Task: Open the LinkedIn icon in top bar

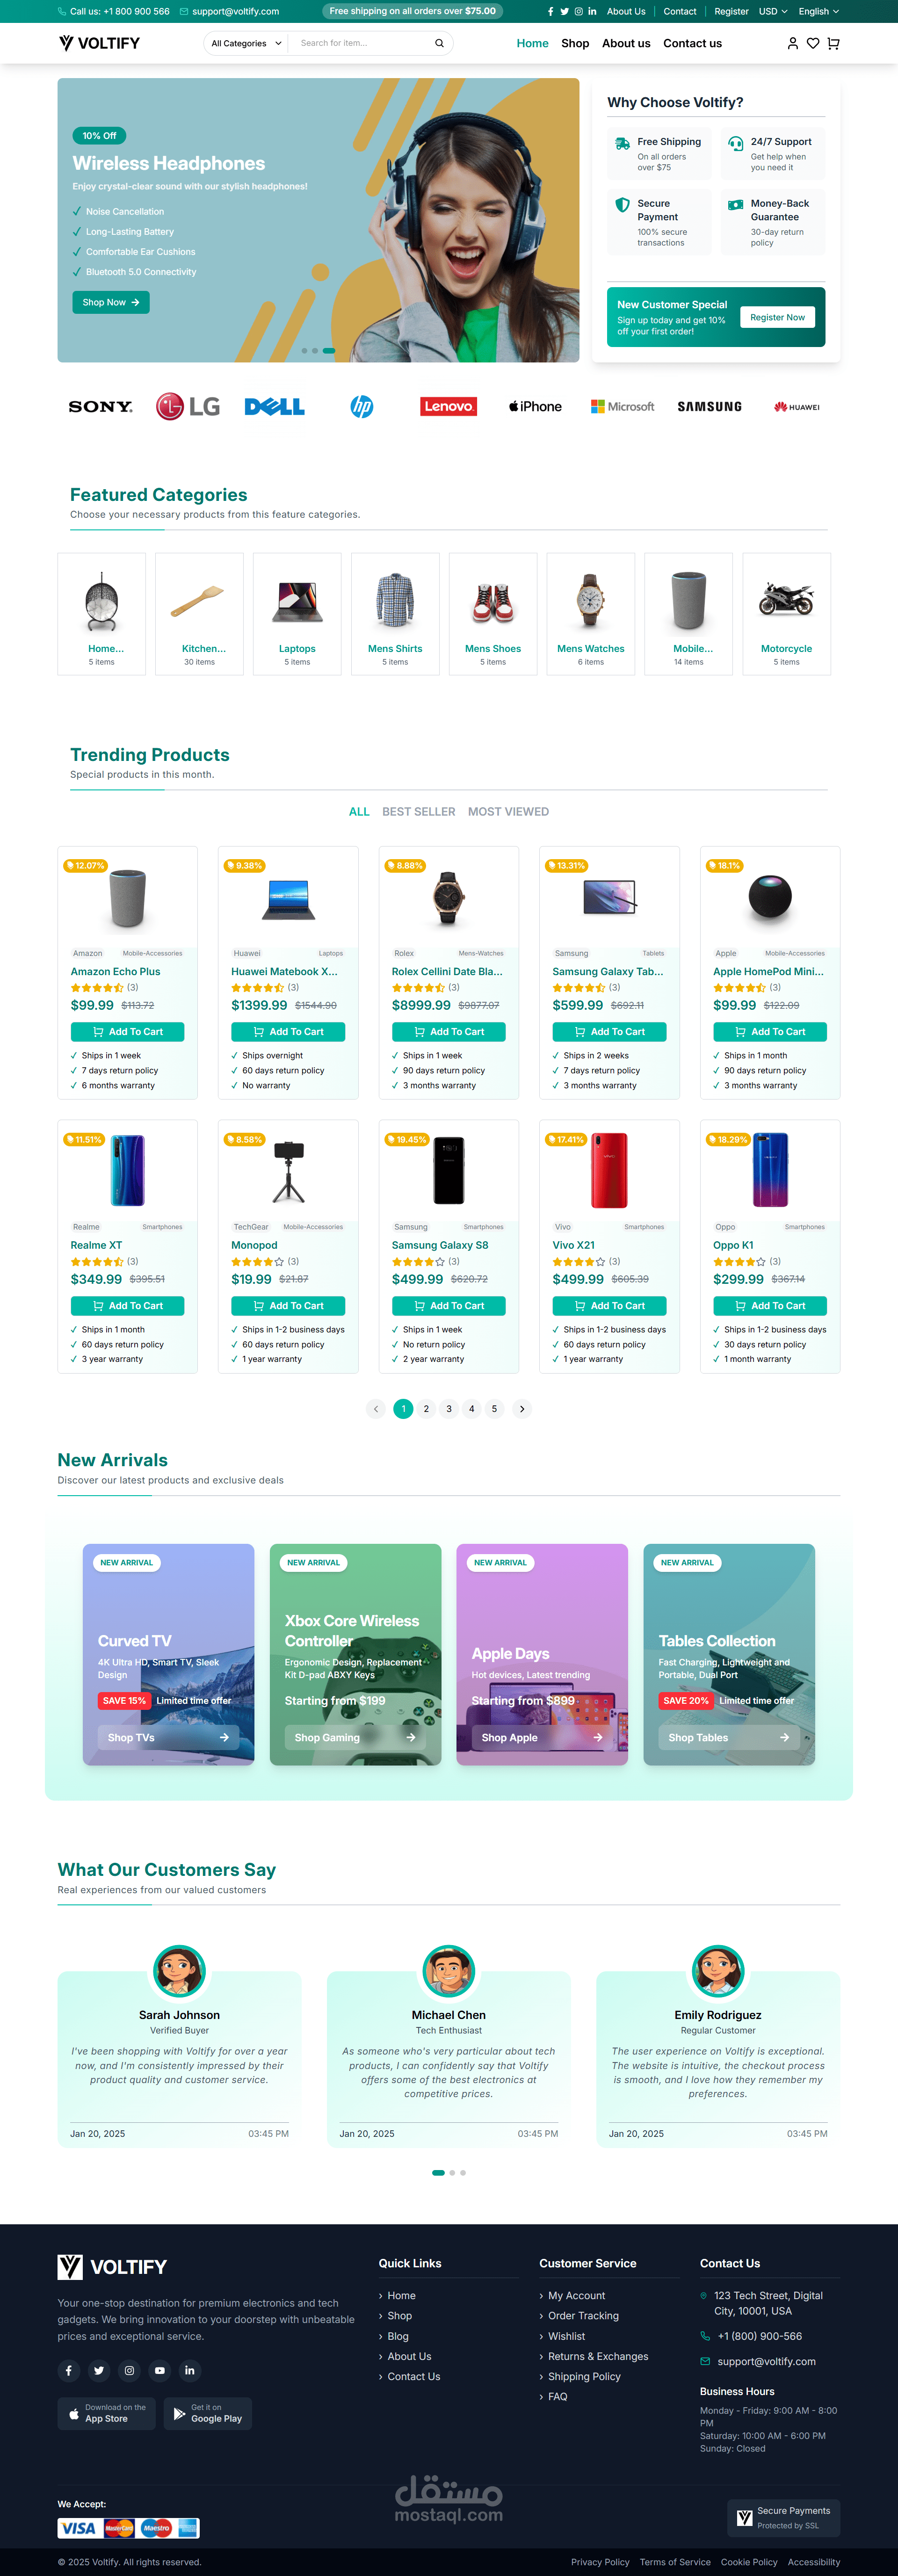Action: (592, 12)
